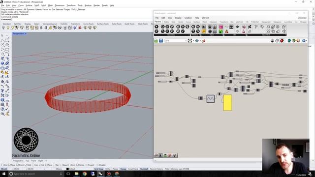Switch to the Curve Tools toolbar tab in Rhino
This screenshot has width=315, height=177.
[89, 24]
